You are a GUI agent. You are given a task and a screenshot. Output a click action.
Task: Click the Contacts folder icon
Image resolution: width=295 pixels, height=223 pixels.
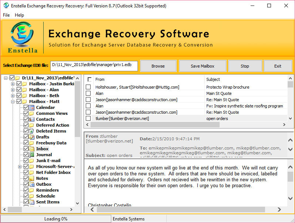[x=32, y=119]
